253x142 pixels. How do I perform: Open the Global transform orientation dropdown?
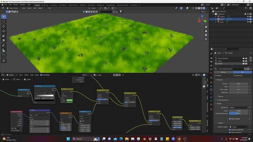[x=93, y=8]
